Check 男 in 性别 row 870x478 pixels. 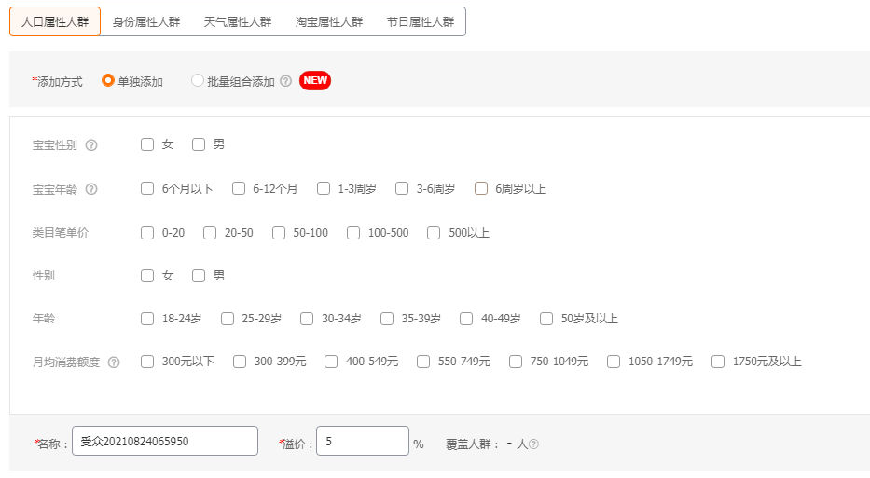(199, 276)
